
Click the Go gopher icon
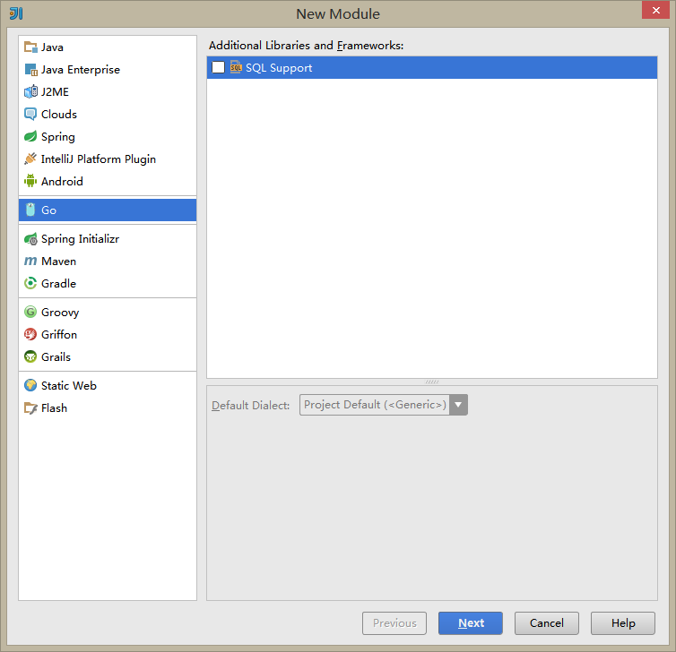(30, 210)
